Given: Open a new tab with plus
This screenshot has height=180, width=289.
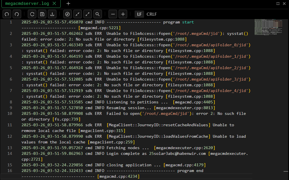Looking at the screenshot, I should (68, 4).
